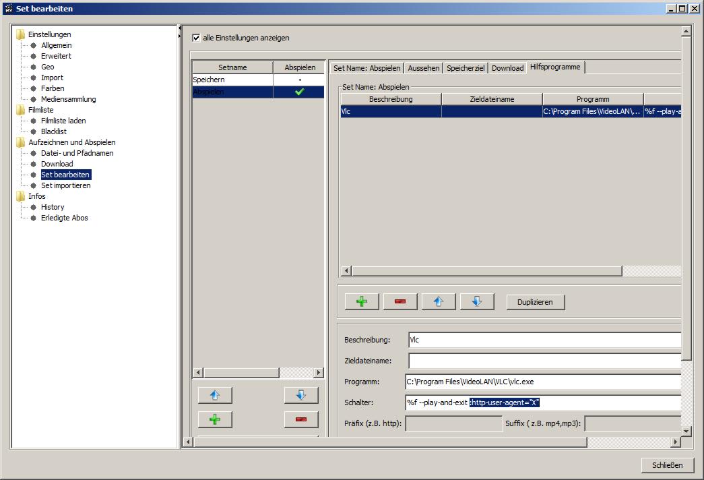Add a new set with green plus
The image size is (704, 480).
point(215,419)
